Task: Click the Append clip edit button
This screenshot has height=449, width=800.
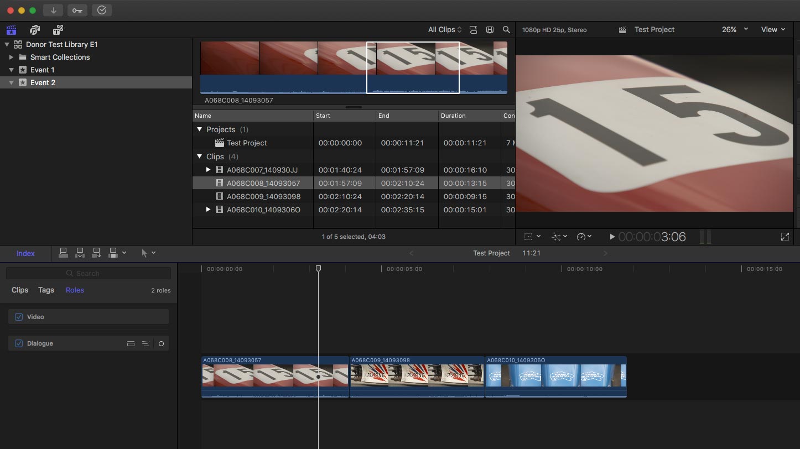Action: (97, 253)
